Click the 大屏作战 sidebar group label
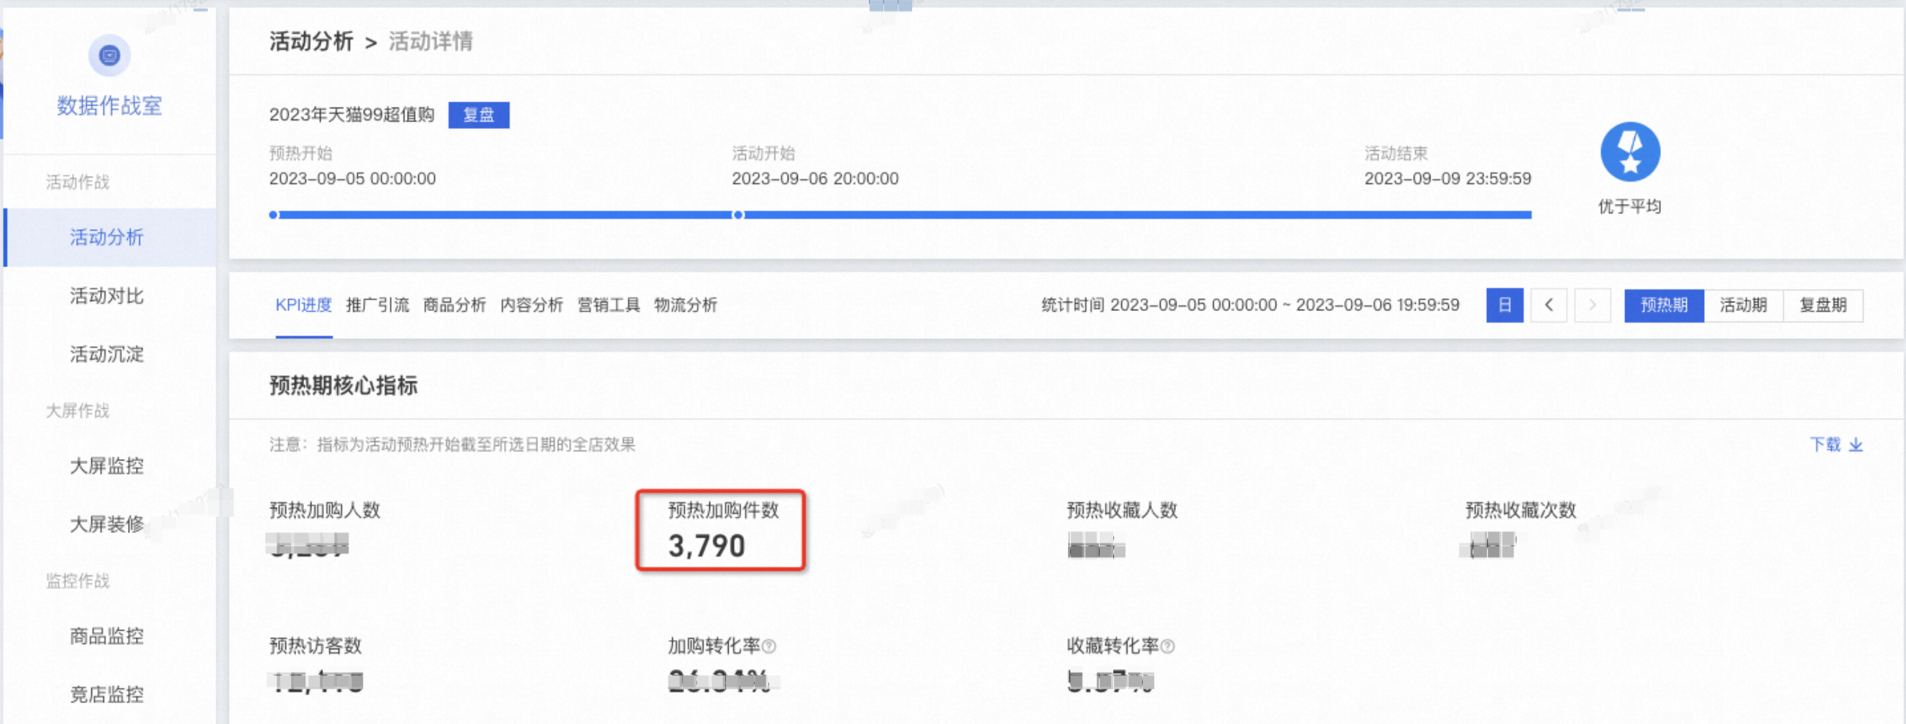Viewport: 1906px width, 724px height. coord(78,411)
